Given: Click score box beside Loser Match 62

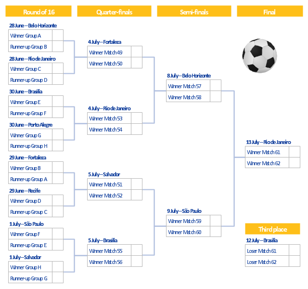Looking at the screenshot, I should (295, 261).
